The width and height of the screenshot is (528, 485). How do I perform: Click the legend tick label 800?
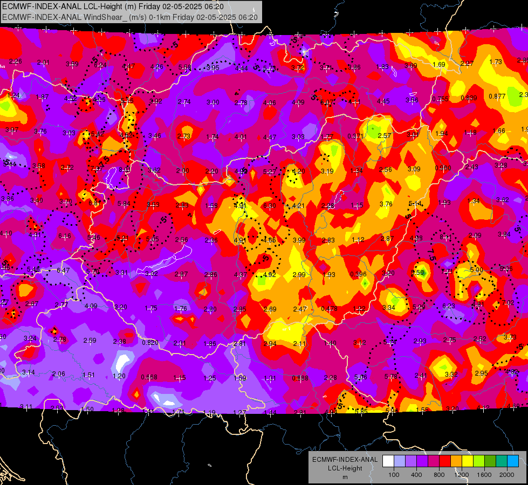pyautogui.click(x=439, y=475)
